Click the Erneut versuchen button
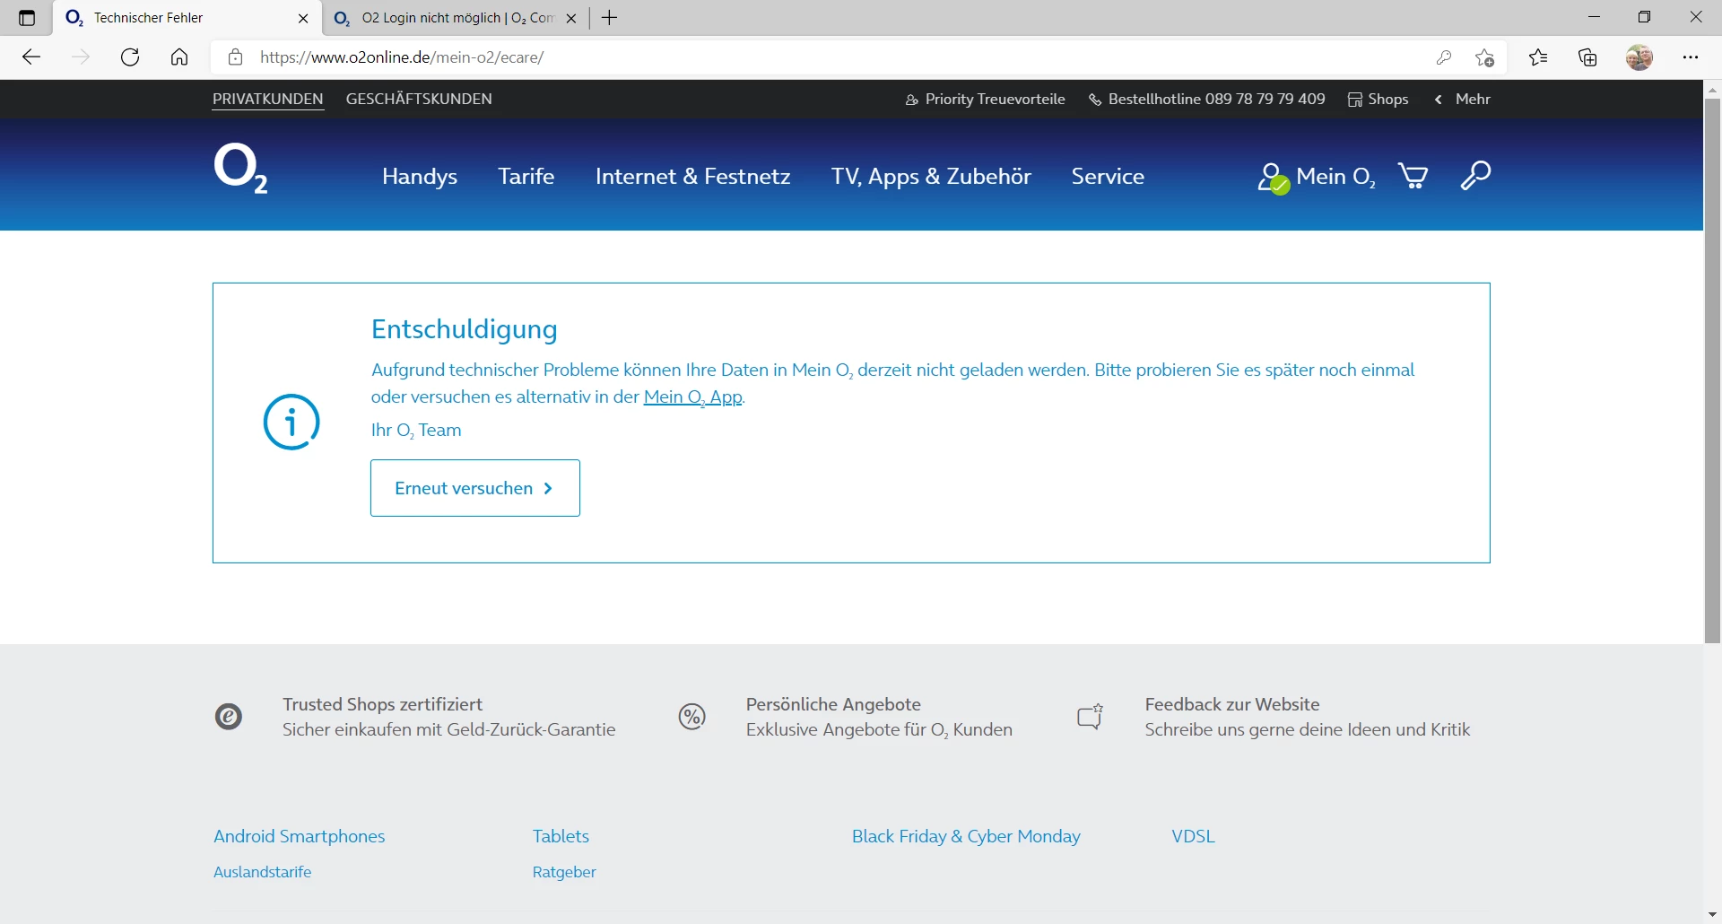This screenshot has height=924, width=1722. [475, 488]
